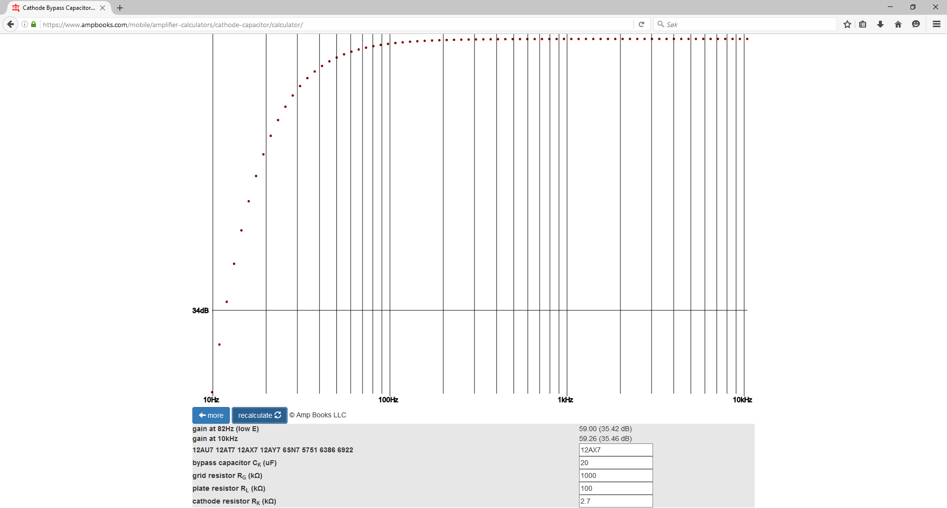Viewport: 947px width, 508px height.
Task: Close the Cathode Bypass Capacitor tab
Action: click(103, 8)
